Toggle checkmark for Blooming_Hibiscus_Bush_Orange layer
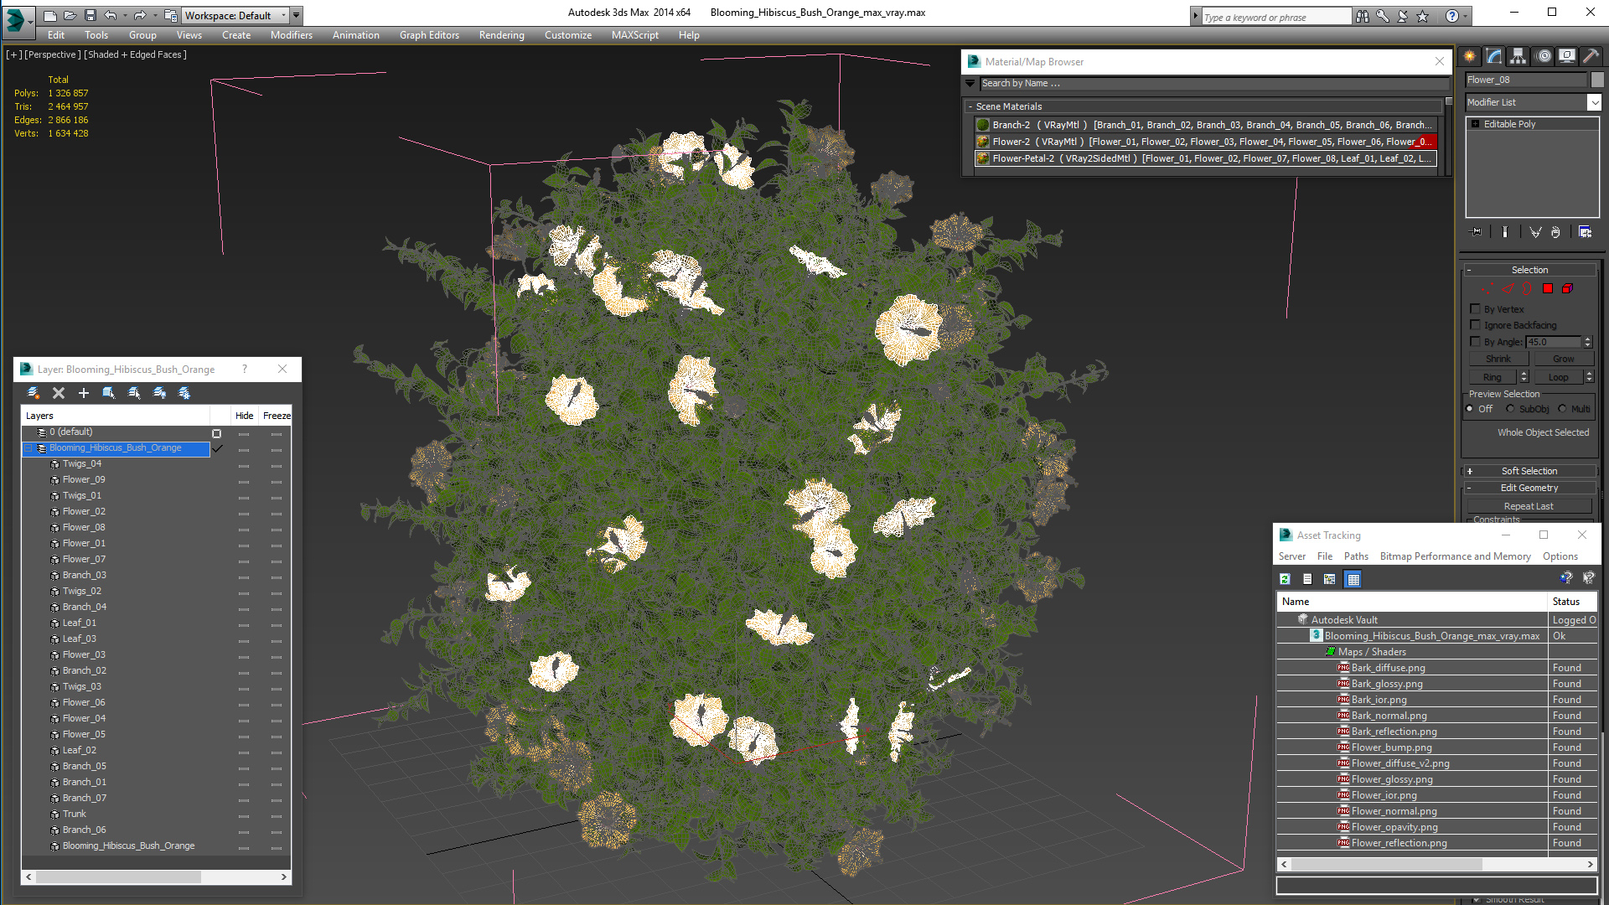The image size is (1609, 905). pos(218,448)
